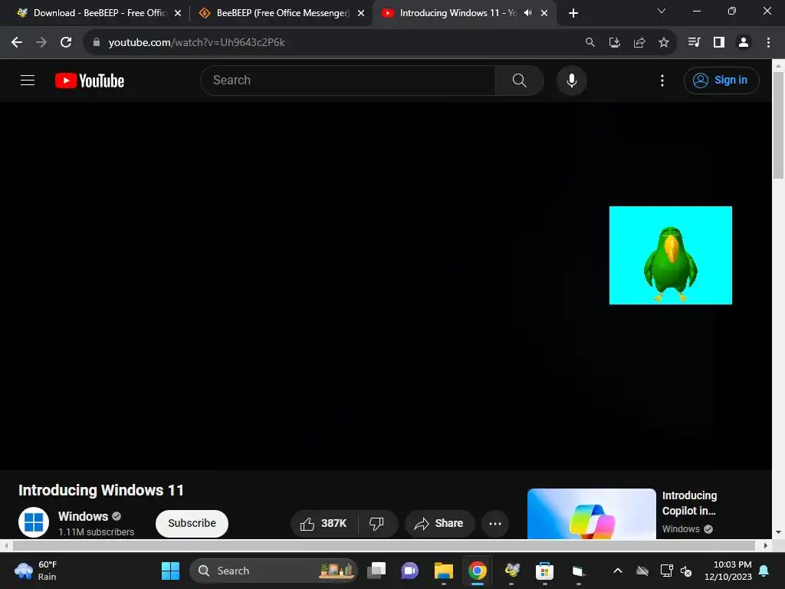
Task: Open Chrome profile icon
Action: (x=744, y=42)
